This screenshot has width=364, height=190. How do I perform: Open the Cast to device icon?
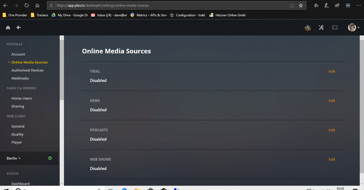tap(335, 28)
